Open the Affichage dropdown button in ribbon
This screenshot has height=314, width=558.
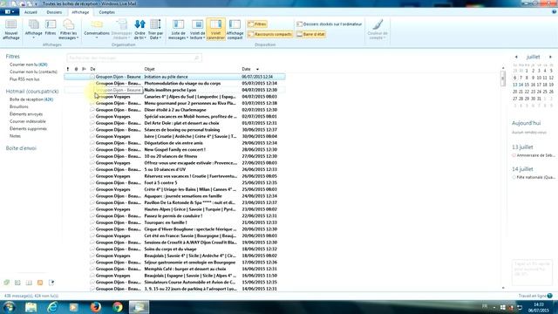[x=33, y=29]
